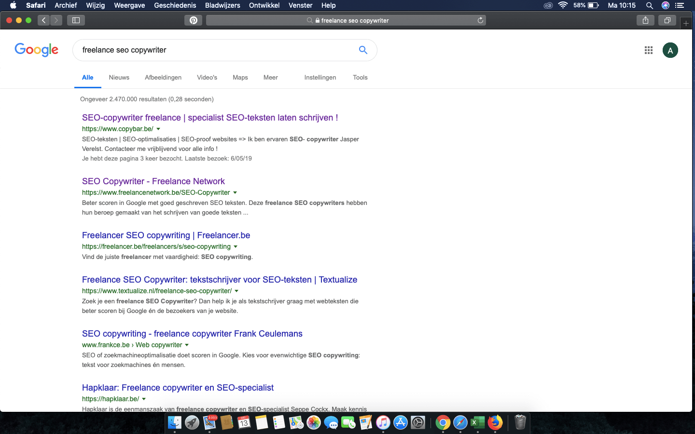695x434 pixels.
Task: Select the Alle search tab
Action: click(88, 78)
